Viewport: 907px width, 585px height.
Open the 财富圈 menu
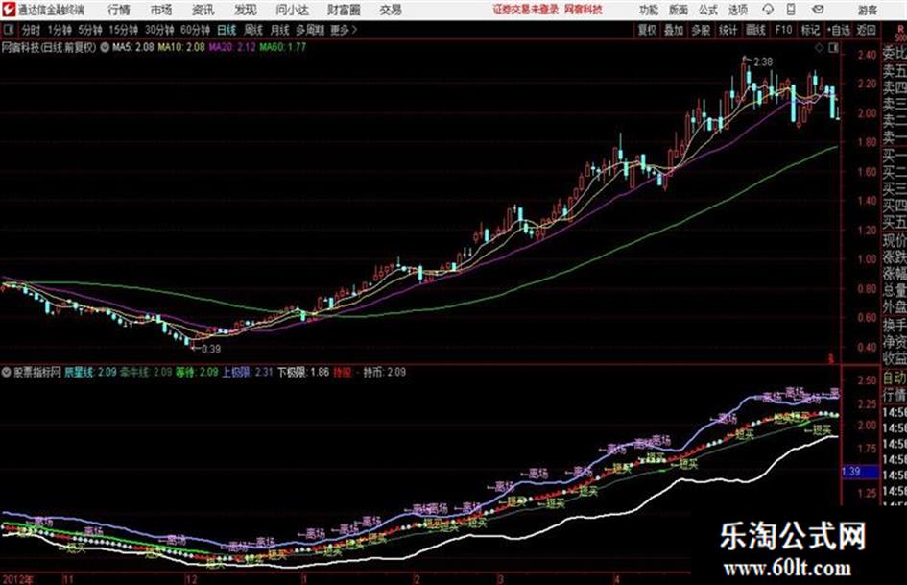pos(344,10)
